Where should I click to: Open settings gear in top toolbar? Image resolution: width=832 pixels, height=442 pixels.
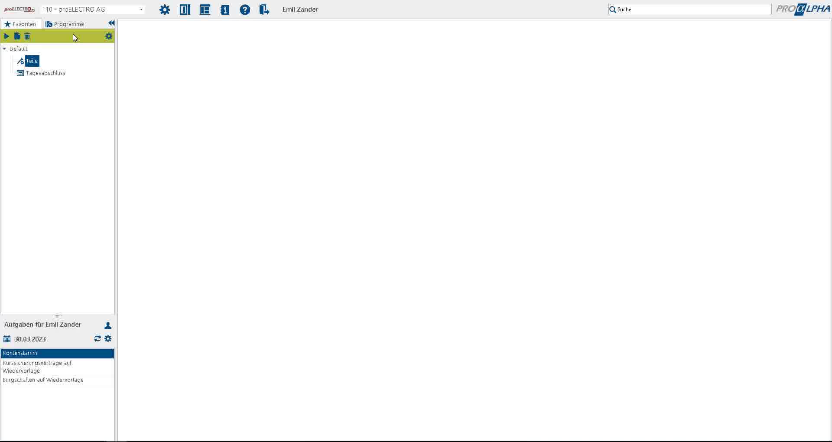click(165, 10)
